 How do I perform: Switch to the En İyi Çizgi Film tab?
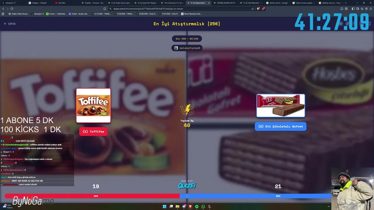(146, 3)
